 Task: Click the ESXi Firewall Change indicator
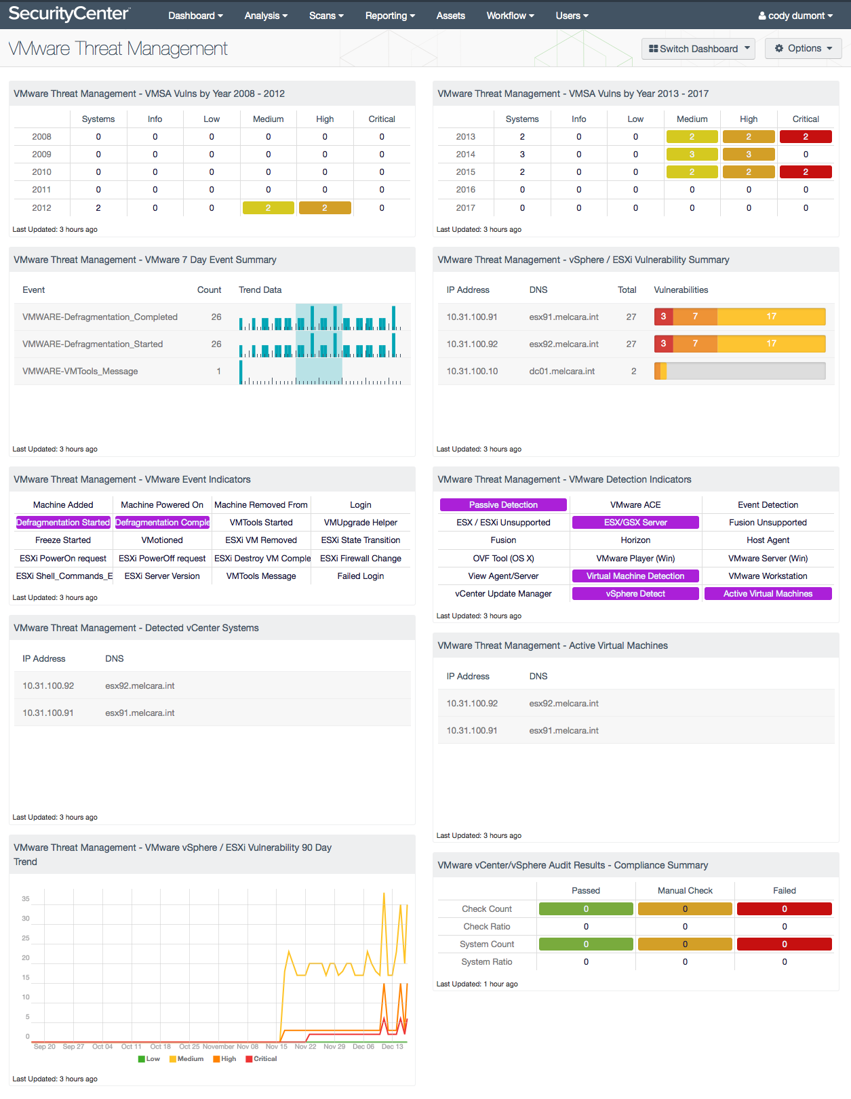361,559
